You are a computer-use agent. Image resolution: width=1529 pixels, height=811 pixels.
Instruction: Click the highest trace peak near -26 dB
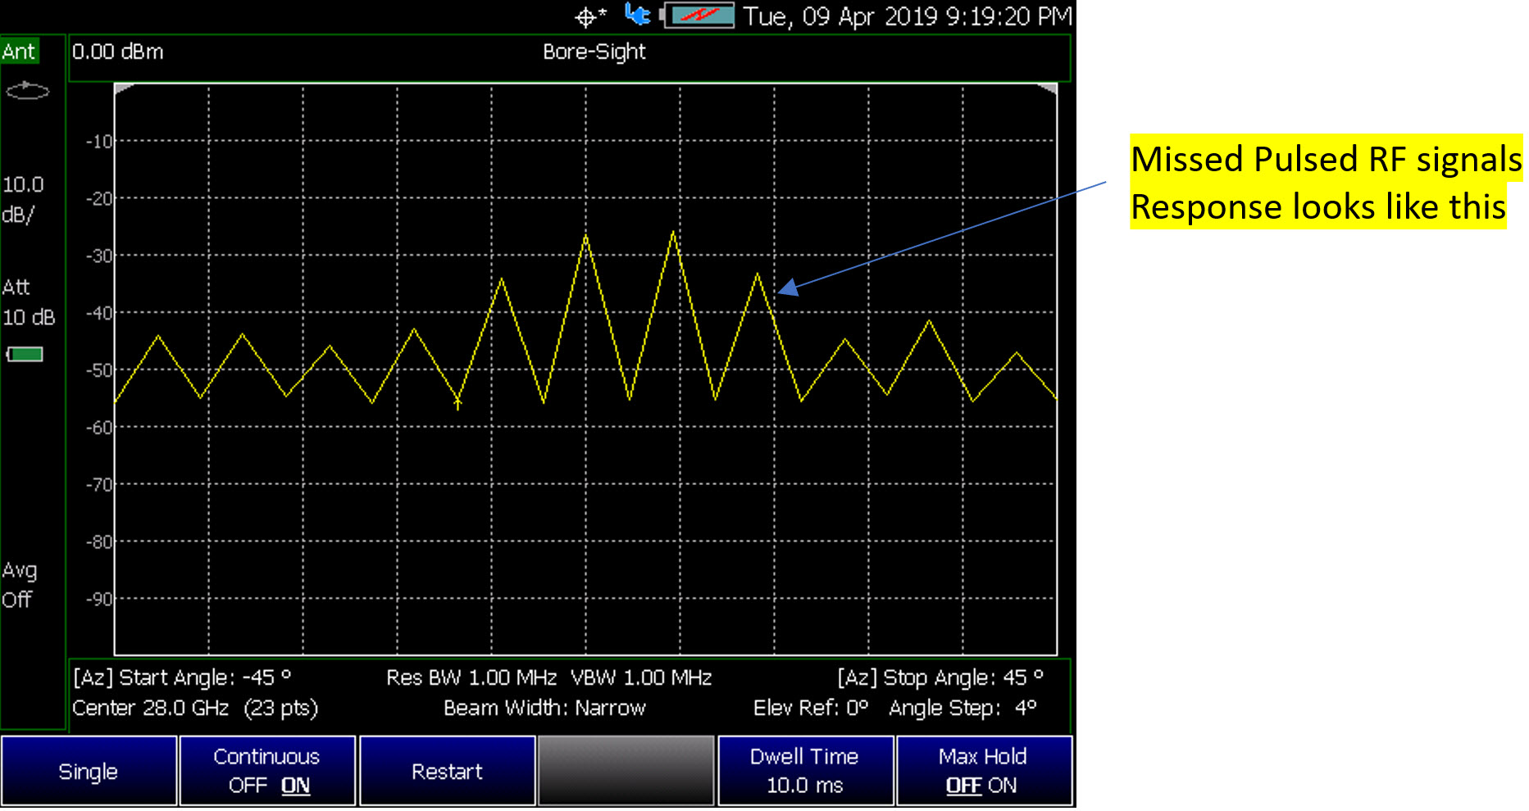673,233
